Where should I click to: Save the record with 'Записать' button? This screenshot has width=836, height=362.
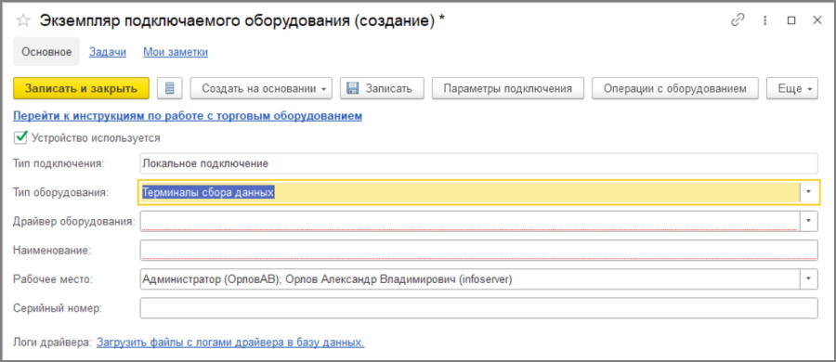[382, 88]
